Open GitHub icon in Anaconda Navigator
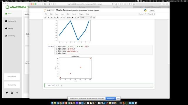The height and width of the screenshot is (105, 188). pyautogui.click(x=17, y=93)
